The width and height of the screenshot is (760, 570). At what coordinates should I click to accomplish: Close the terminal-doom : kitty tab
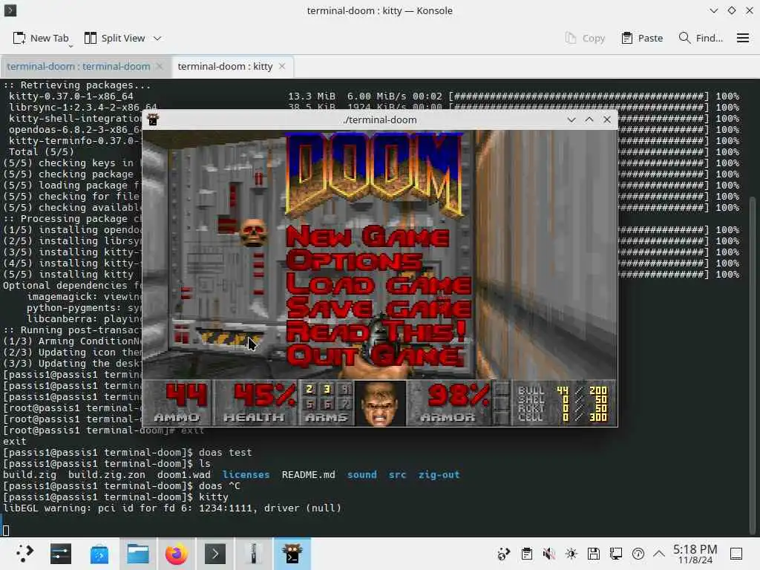click(x=282, y=66)
